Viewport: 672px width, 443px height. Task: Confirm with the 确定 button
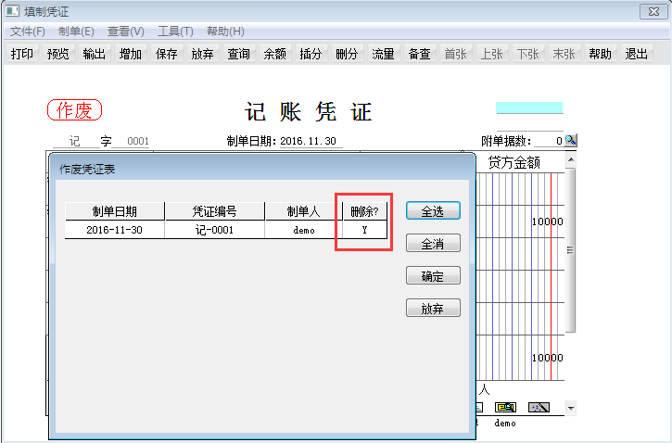tap(433, 276)
